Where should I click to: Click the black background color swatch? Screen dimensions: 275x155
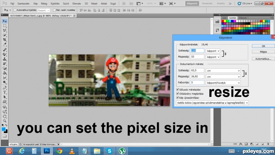coord(6,131)
